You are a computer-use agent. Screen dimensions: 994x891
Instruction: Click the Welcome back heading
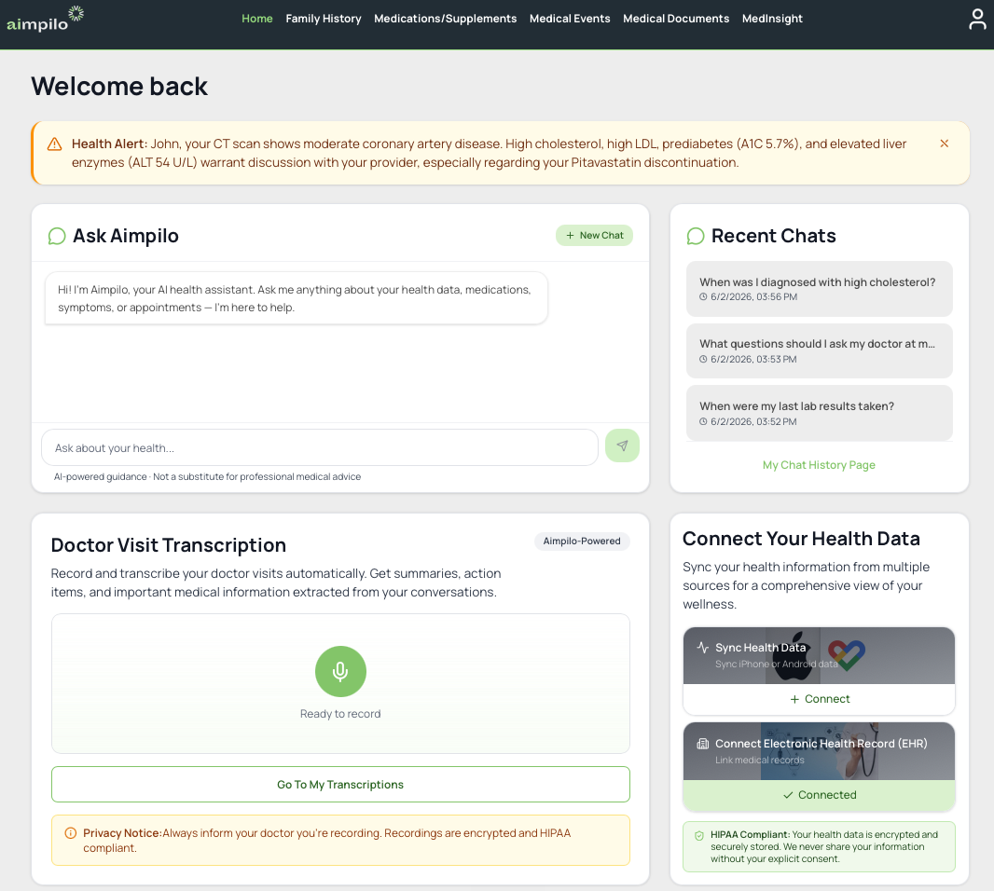click(x=119, y=86)
